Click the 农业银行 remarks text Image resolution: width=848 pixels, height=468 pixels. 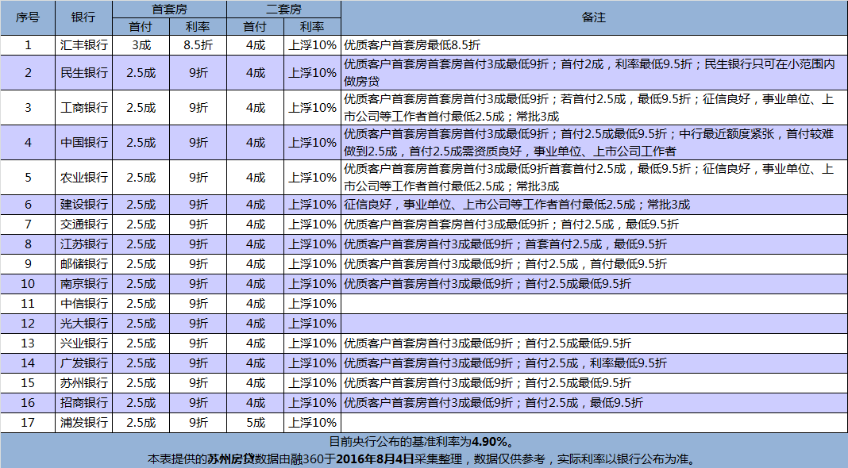[x=588, y=177]
